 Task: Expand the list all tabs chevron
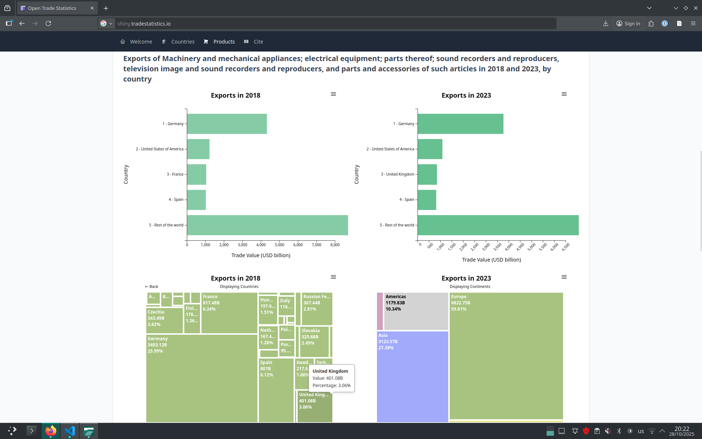[x=649, y=8]
